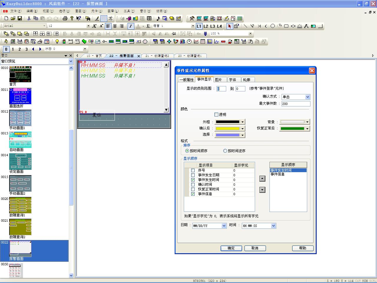This screenshot has height=283, width=377.
Task: Click the 确定 button
Action: pyautogui.click(x=231, y=248)
